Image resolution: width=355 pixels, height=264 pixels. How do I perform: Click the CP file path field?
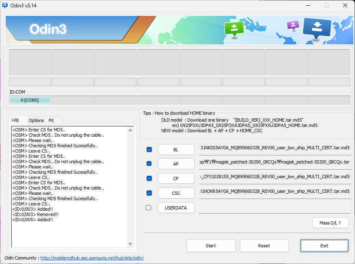(275, 178)
